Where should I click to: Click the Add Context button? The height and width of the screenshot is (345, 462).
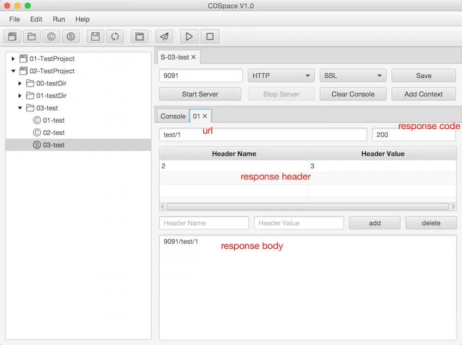[x=424, y=95]
